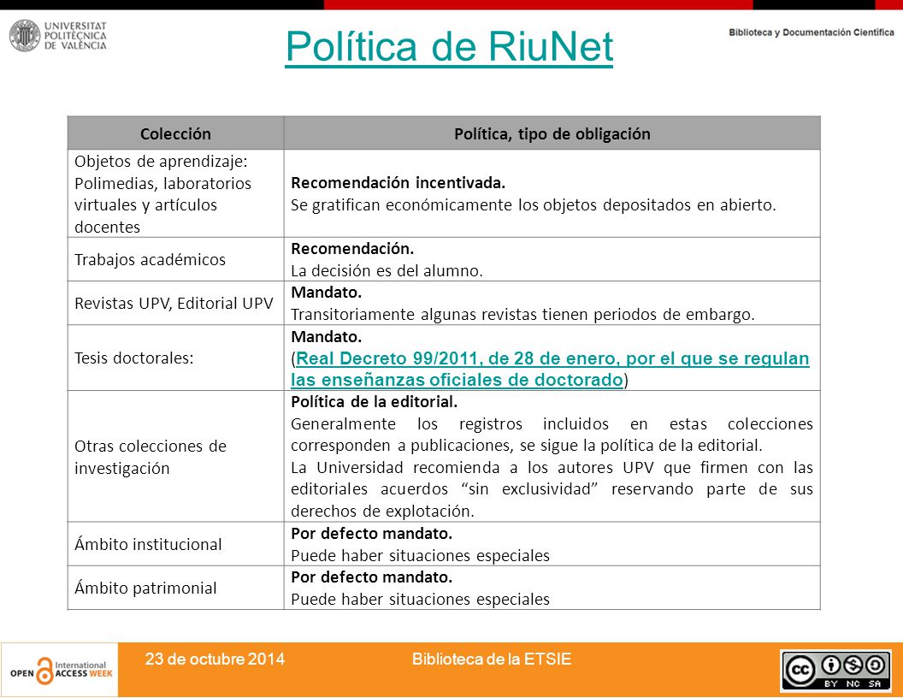Click 'Transitoriamente algunas revistas' sentence
The width and height of the screenshot is (903, 698).
[x=522, y=315]
